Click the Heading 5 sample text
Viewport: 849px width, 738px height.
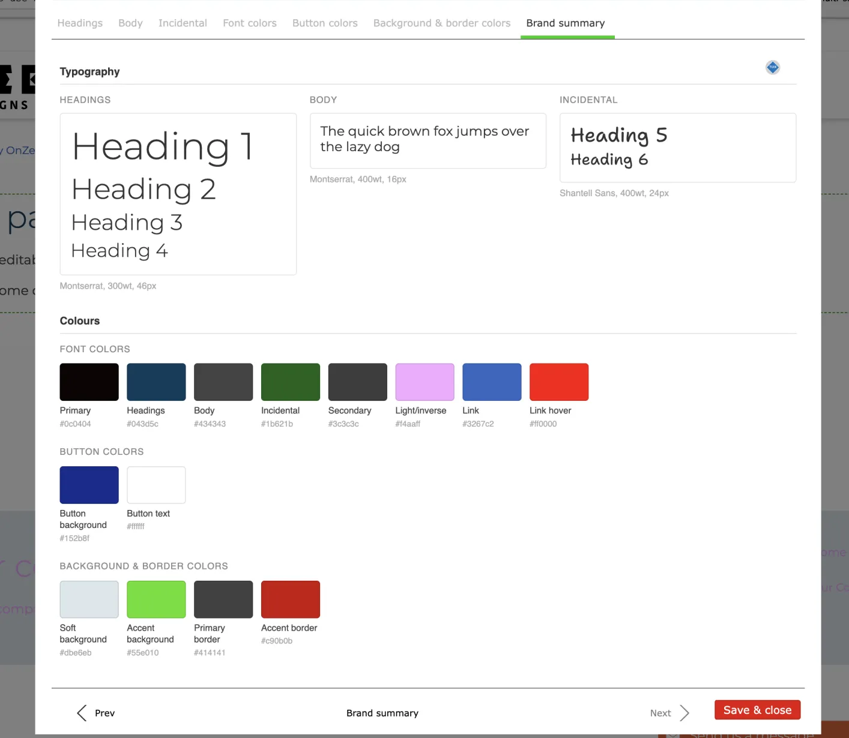coord(618,136)
